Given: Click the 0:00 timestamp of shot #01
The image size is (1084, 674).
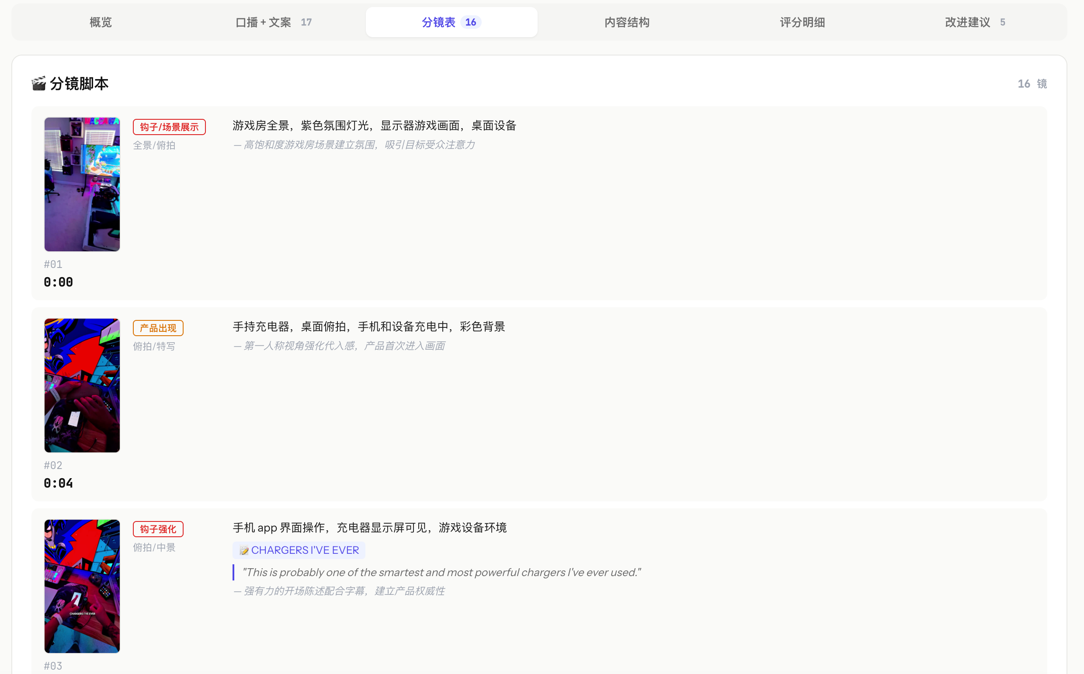Looking at the screenshot, I should pos(59,282).
